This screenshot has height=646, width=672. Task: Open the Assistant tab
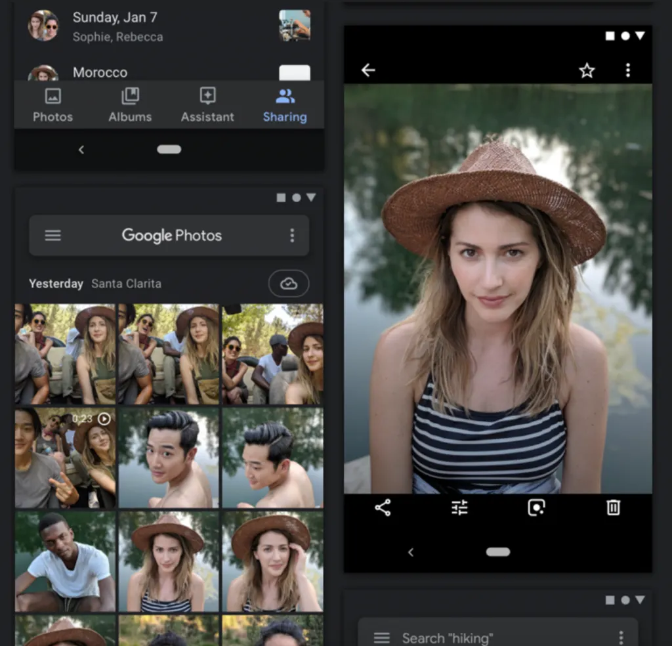pyautogui.click(x=207, y=106)
